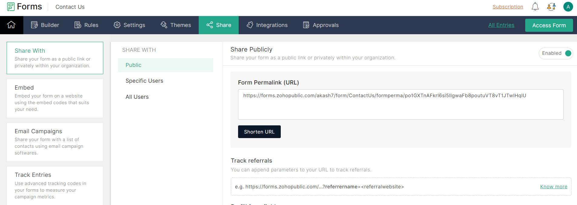Click the Form Permalink URL field

click(401, 104)
